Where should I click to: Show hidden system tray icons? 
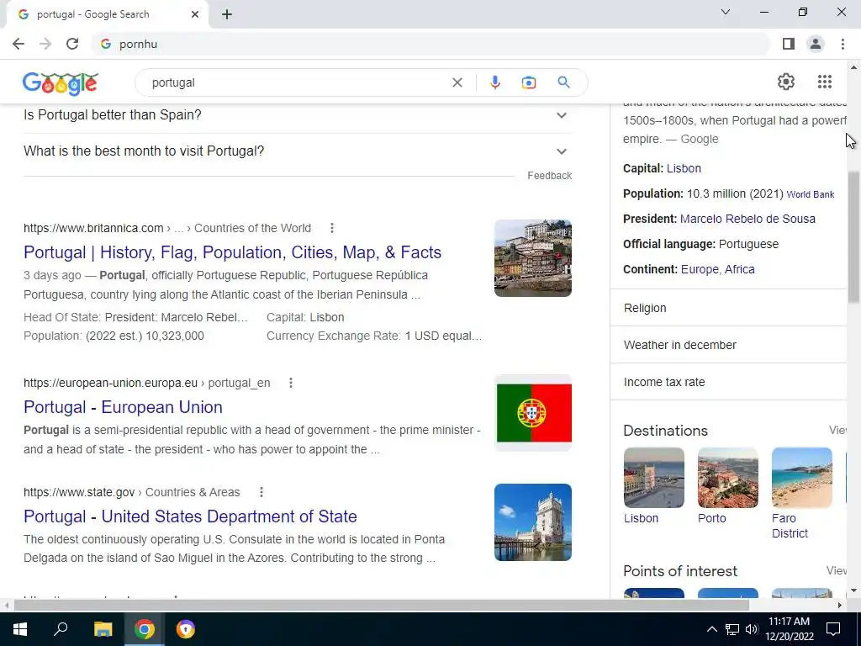[711, 629]
